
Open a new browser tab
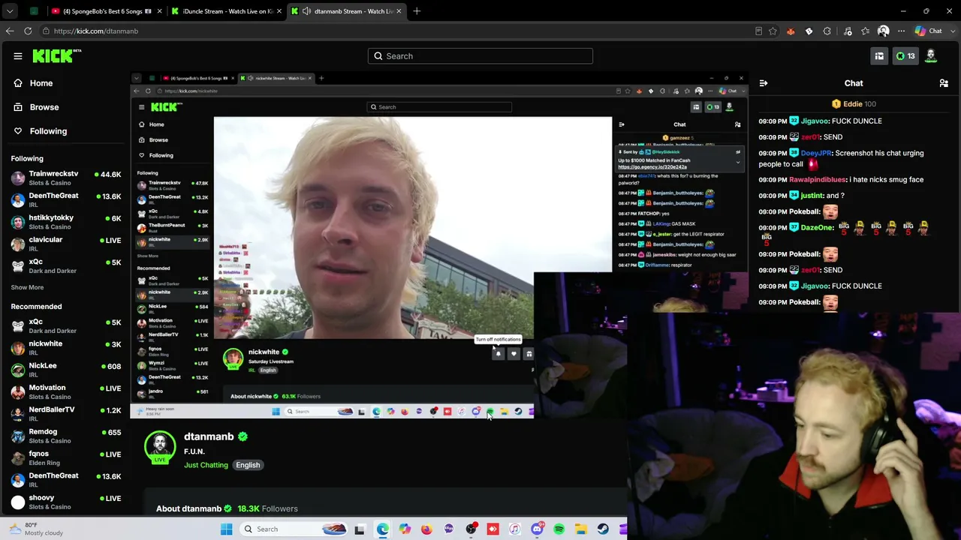coord(417,11)
